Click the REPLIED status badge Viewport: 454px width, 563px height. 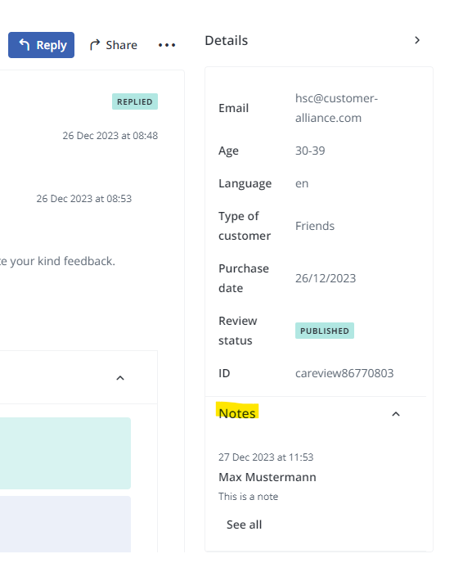coord(135,101)
